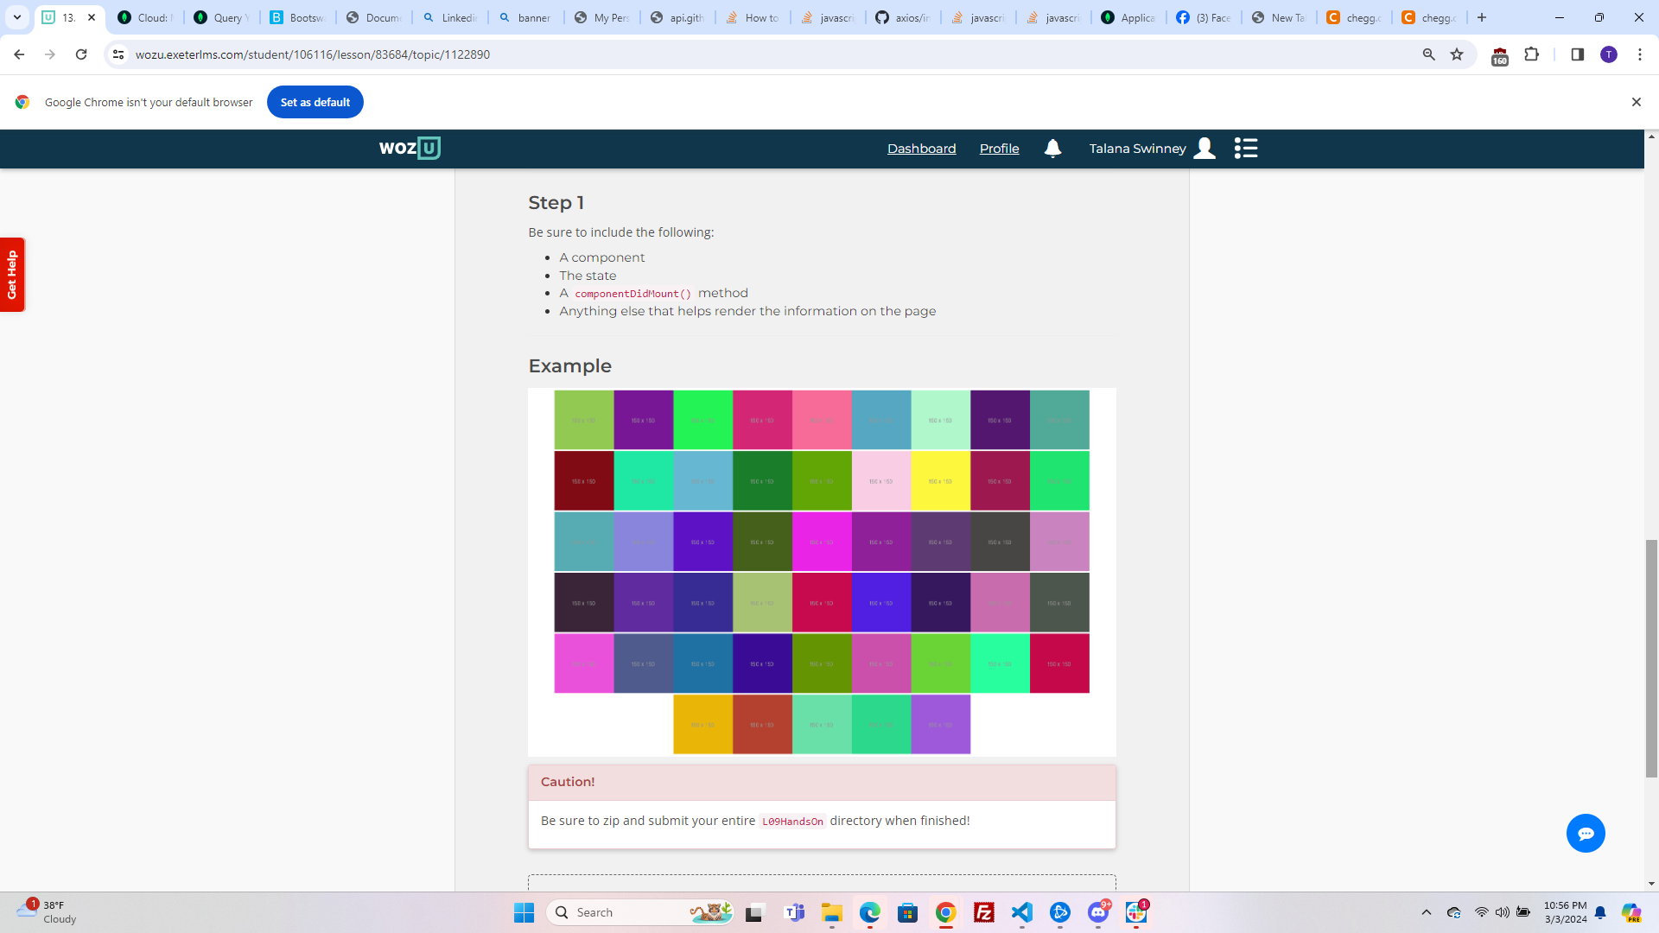The width and height of the screenshot is (1659, 933).
Task: Click the floating chat bubble icon
Action: click(1586, 833)
